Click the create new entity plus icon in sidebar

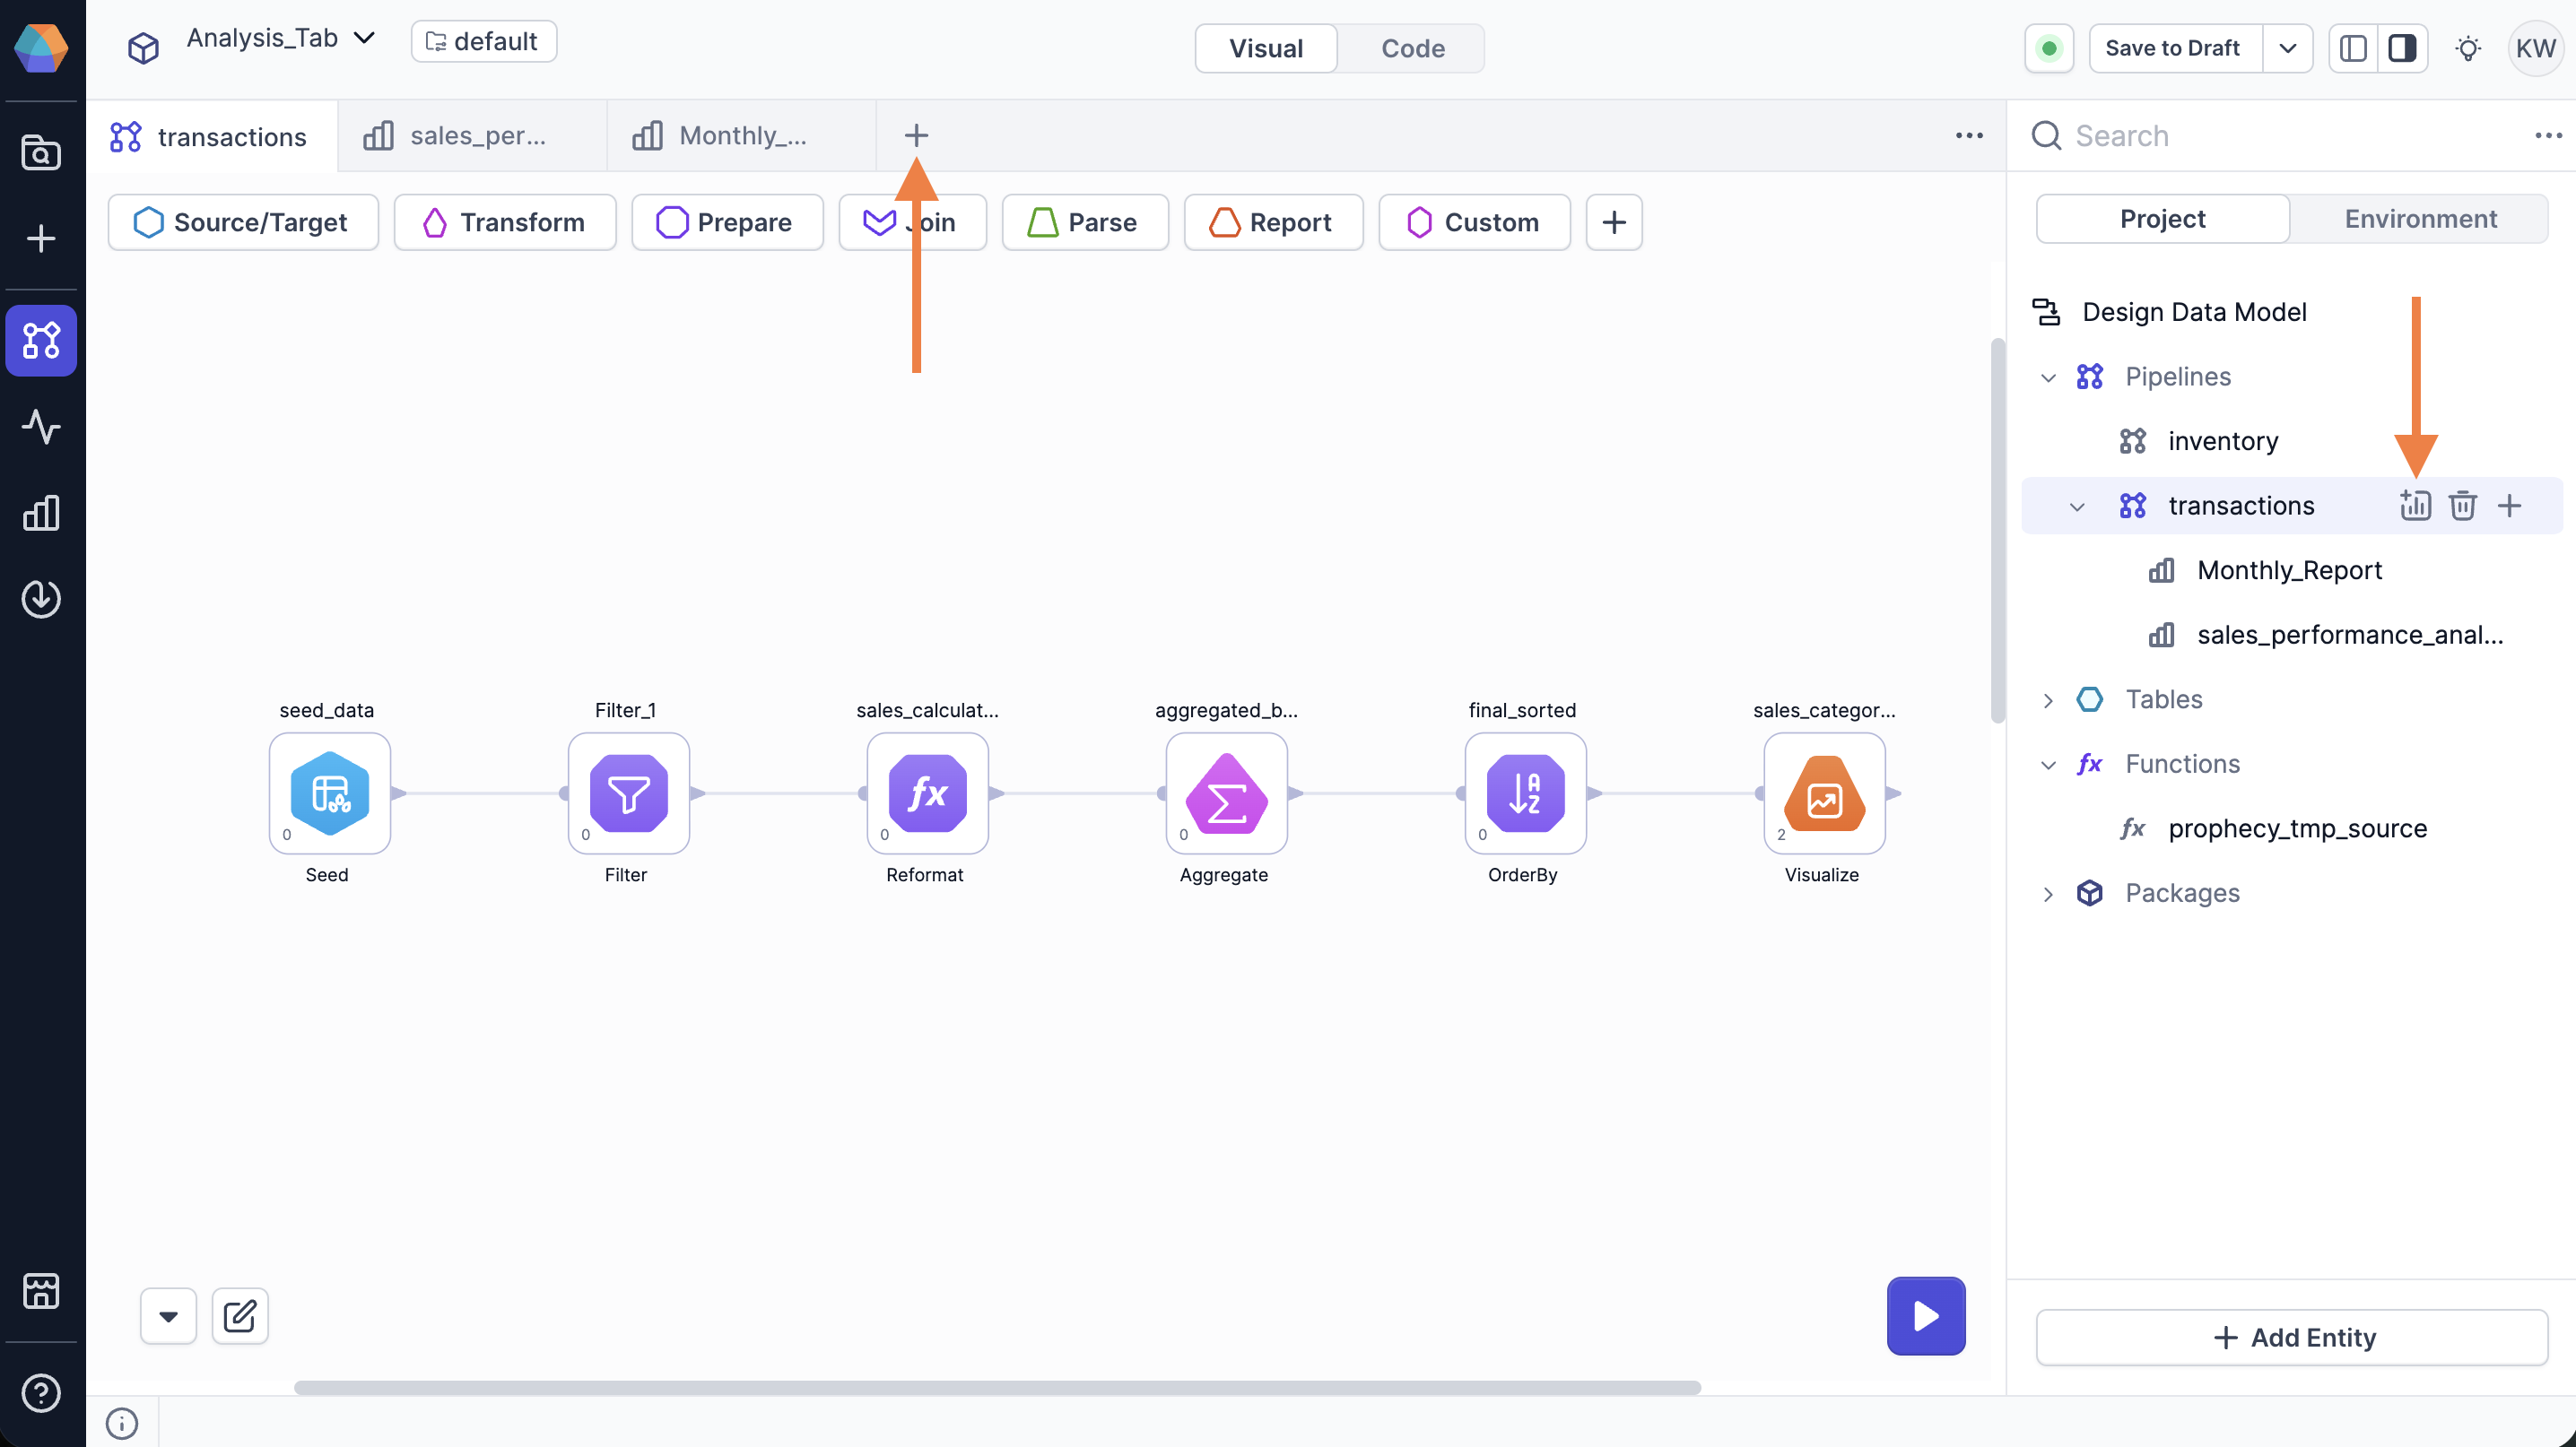point(41,238)
